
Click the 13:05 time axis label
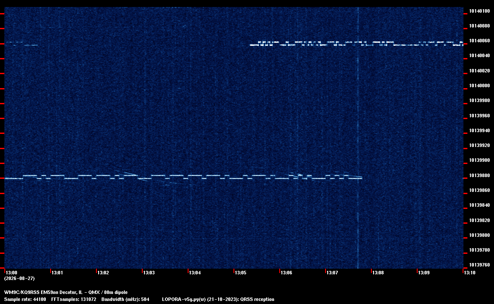(x=240, y=273)
